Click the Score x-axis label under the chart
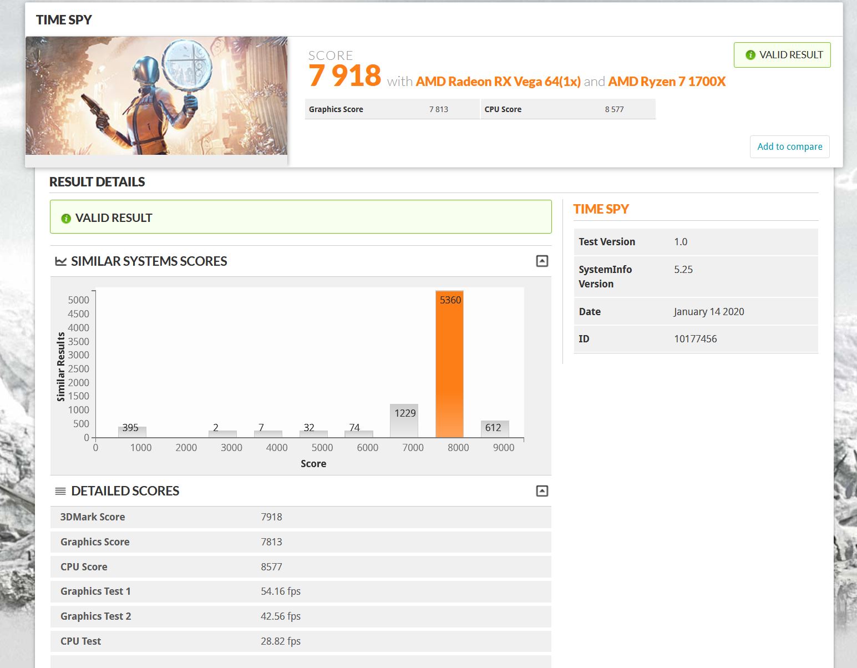The height and width of the screenshot is (668, 857). 313,464
